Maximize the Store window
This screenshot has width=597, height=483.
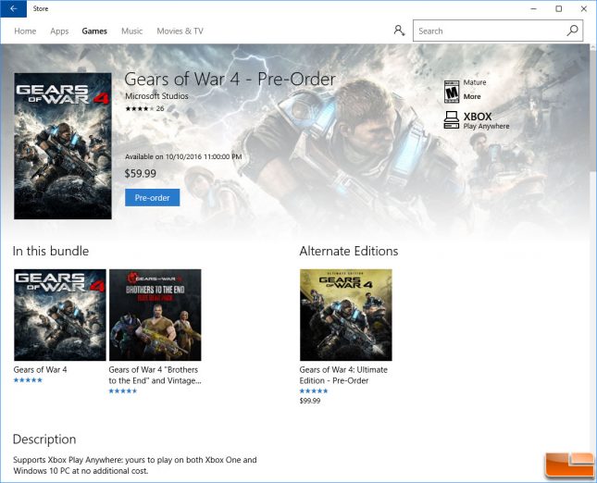(x=558, y=8)
